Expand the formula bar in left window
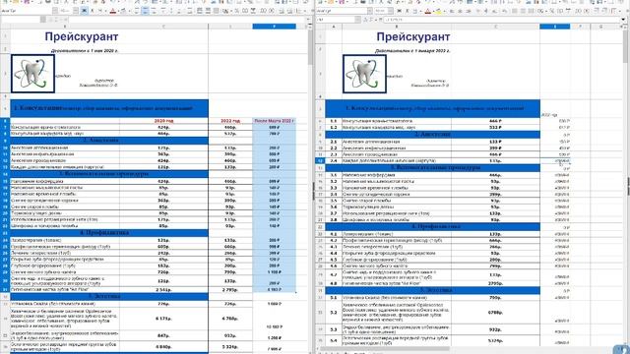Screen dimensions: 630x354 pyautogui.click(x=308, y=20)
